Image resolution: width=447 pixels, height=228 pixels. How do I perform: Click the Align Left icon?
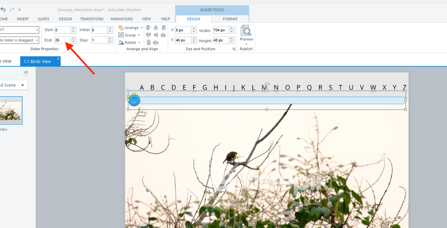click(149, 28)
